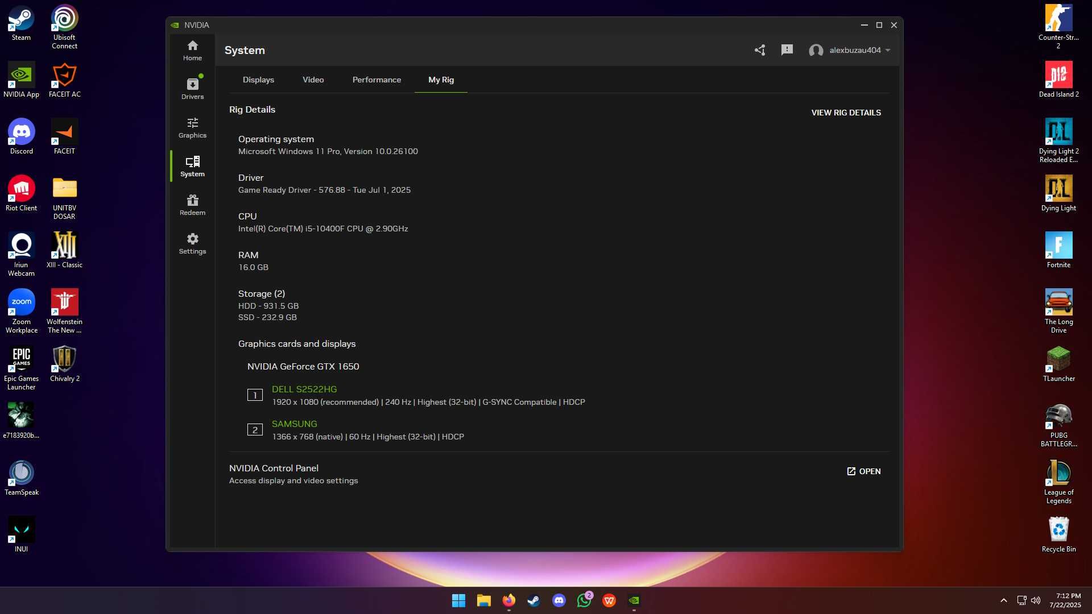Click the share icon in header
The width and height of the screenshot is (1092, 614).
tap(760, 50)
